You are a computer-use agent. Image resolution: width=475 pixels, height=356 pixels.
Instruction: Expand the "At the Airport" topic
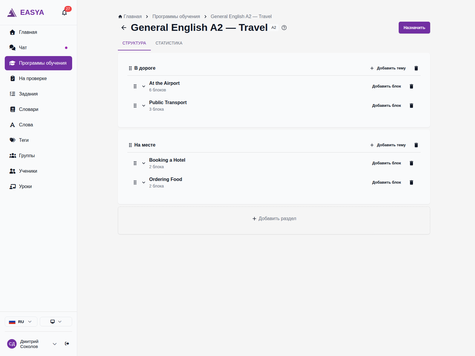pyautogui.click(x=144, y=86)
